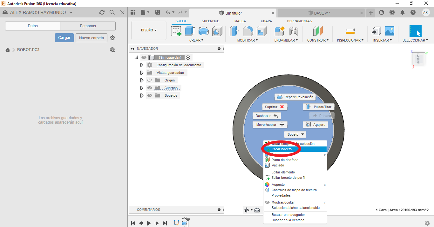
Task: Select the Insert Canvas image icon
Action: click(x=390, y=31)
